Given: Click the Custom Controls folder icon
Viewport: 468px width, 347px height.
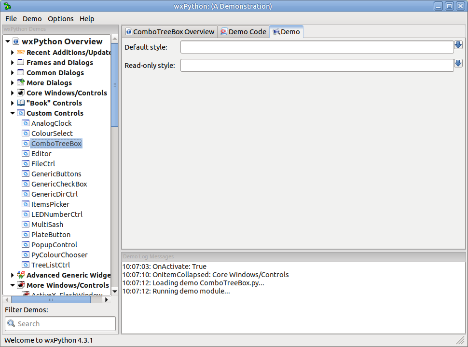Looking at the screenshot, I should [21, 113].
